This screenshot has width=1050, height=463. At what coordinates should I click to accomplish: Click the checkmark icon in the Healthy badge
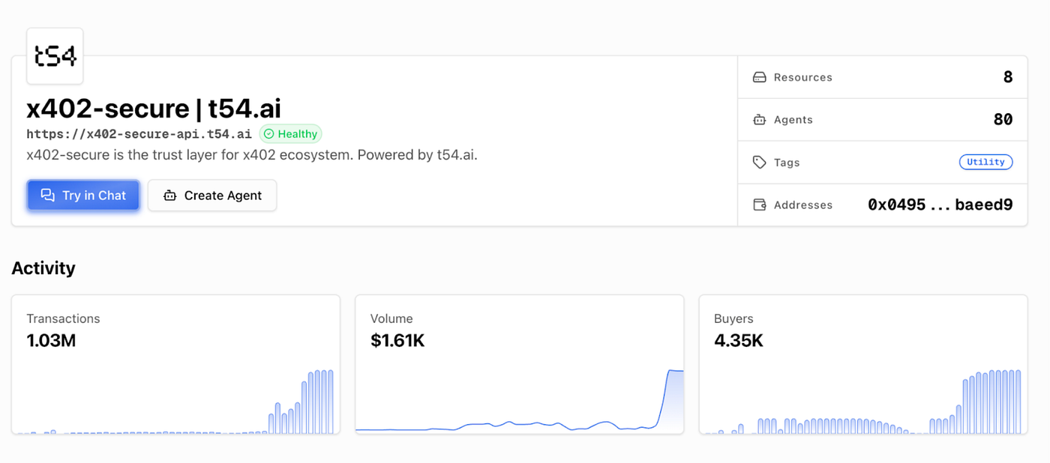(268, 134)
